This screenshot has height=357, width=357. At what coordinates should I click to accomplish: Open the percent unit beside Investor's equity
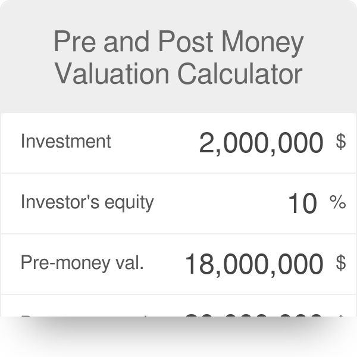coord(337,203)
